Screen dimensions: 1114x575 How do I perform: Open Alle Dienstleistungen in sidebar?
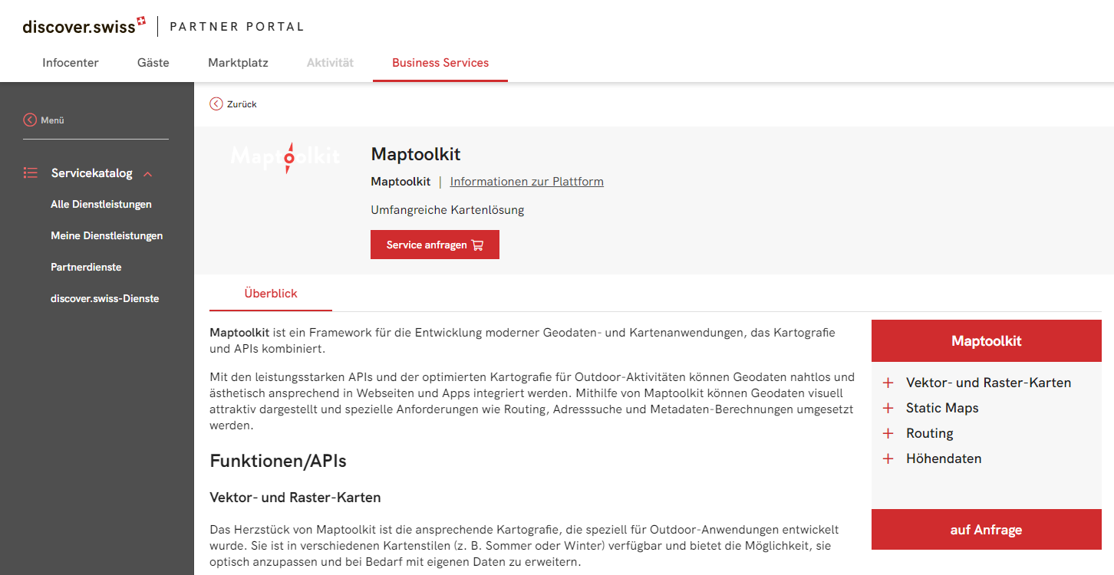(x=101, y=204)
